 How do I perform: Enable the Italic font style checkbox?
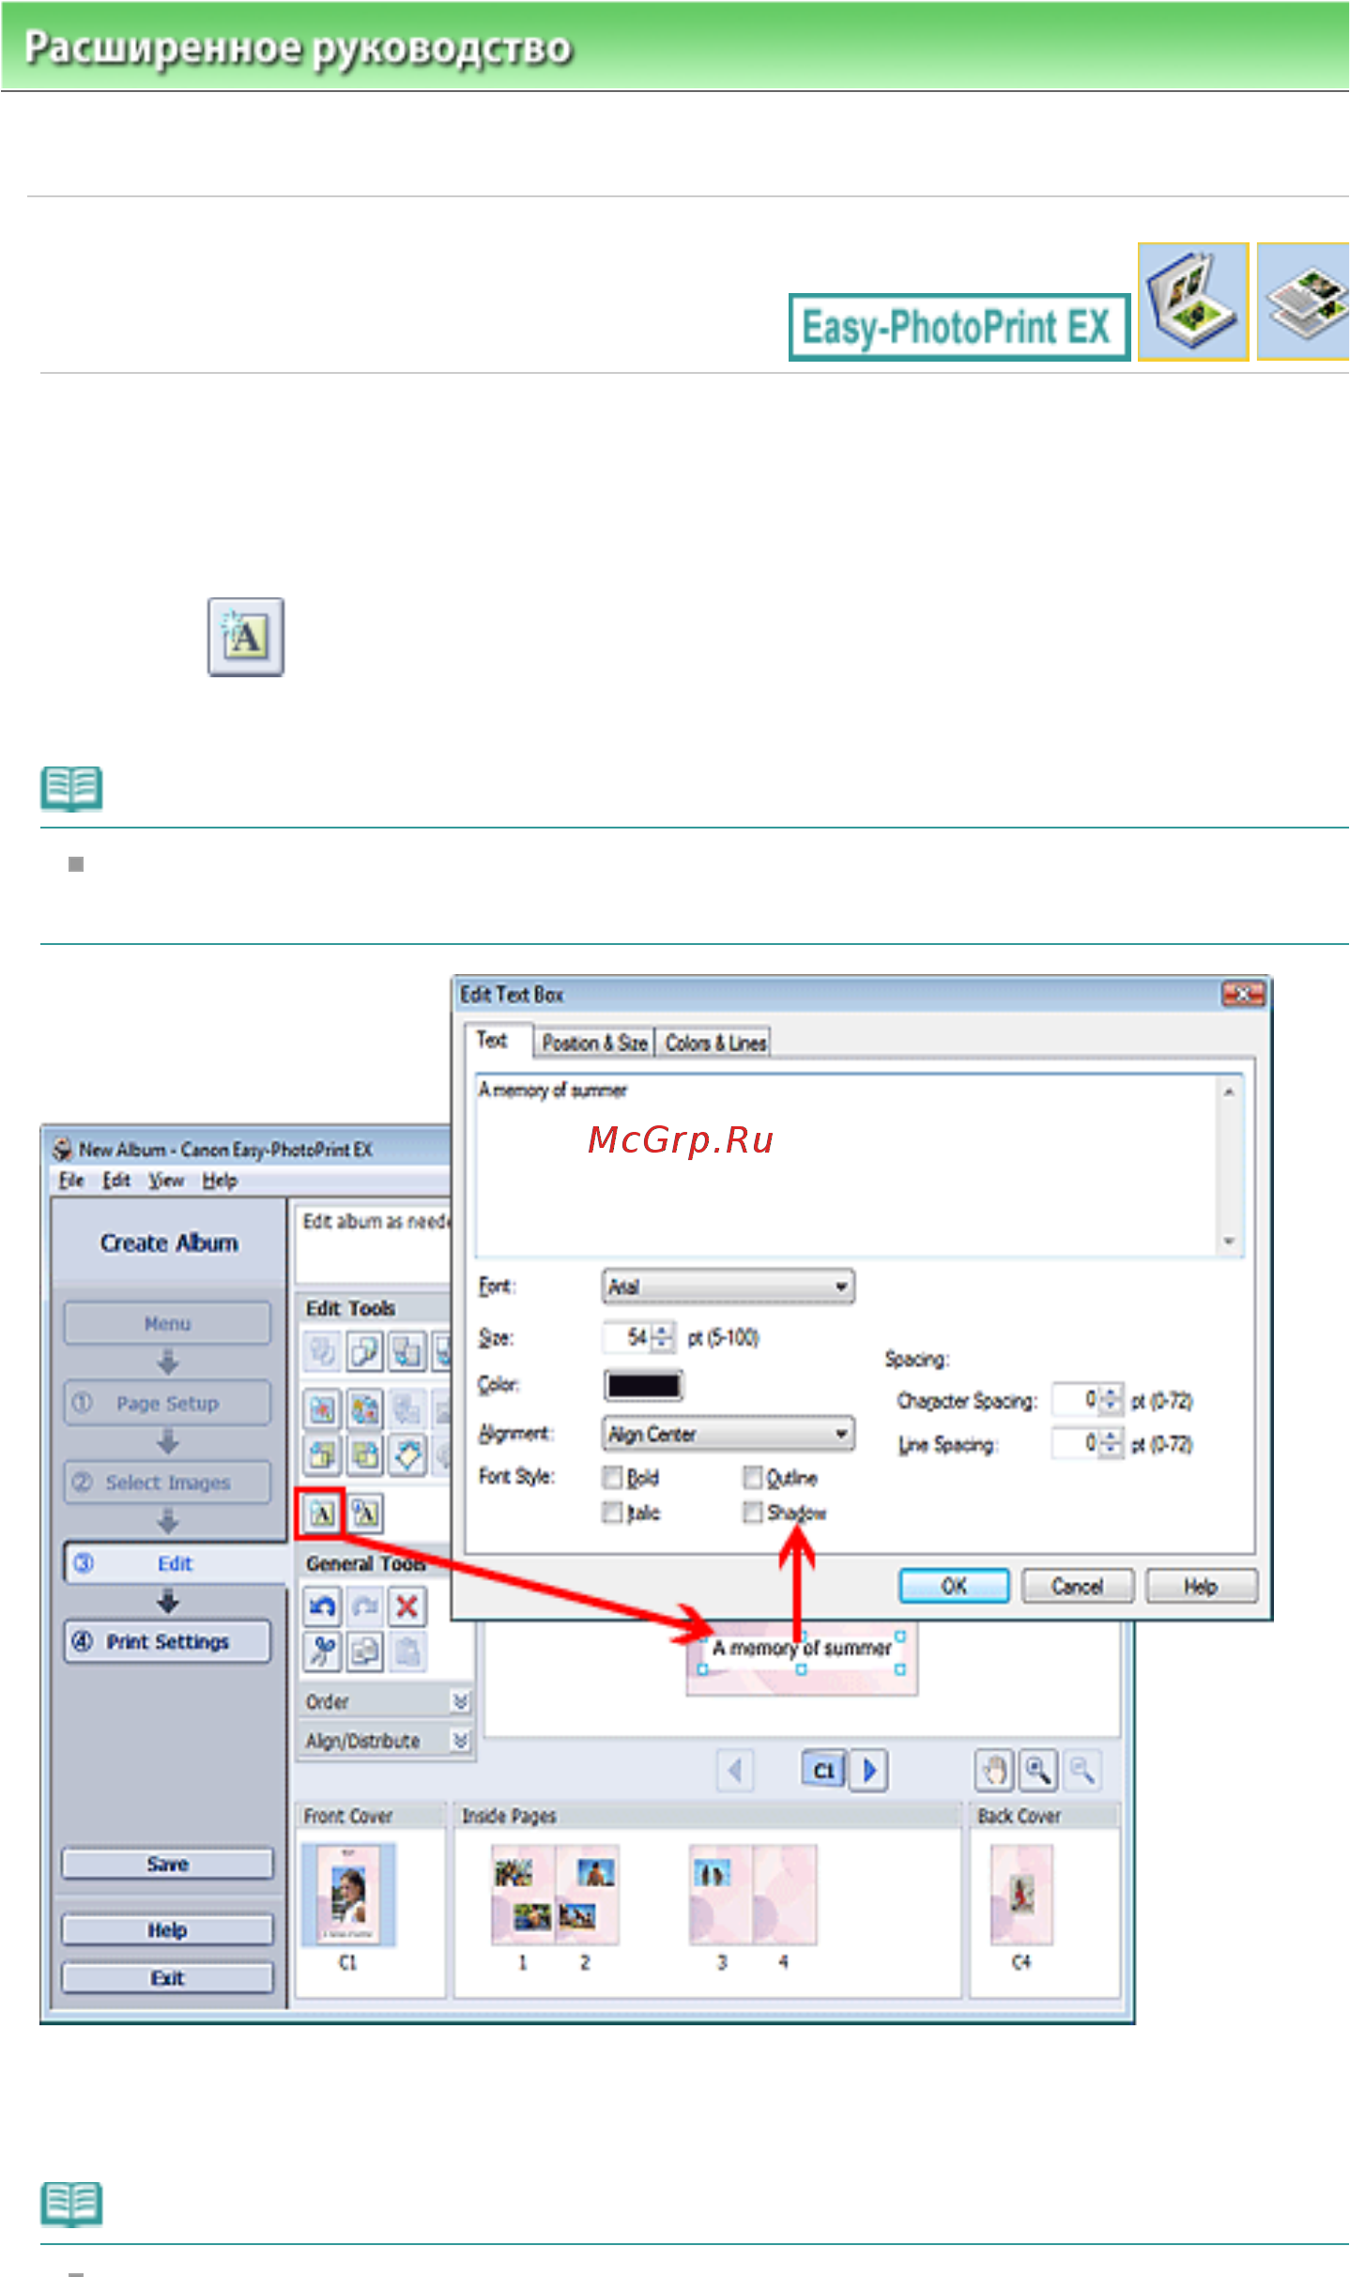coord(612,1512)
